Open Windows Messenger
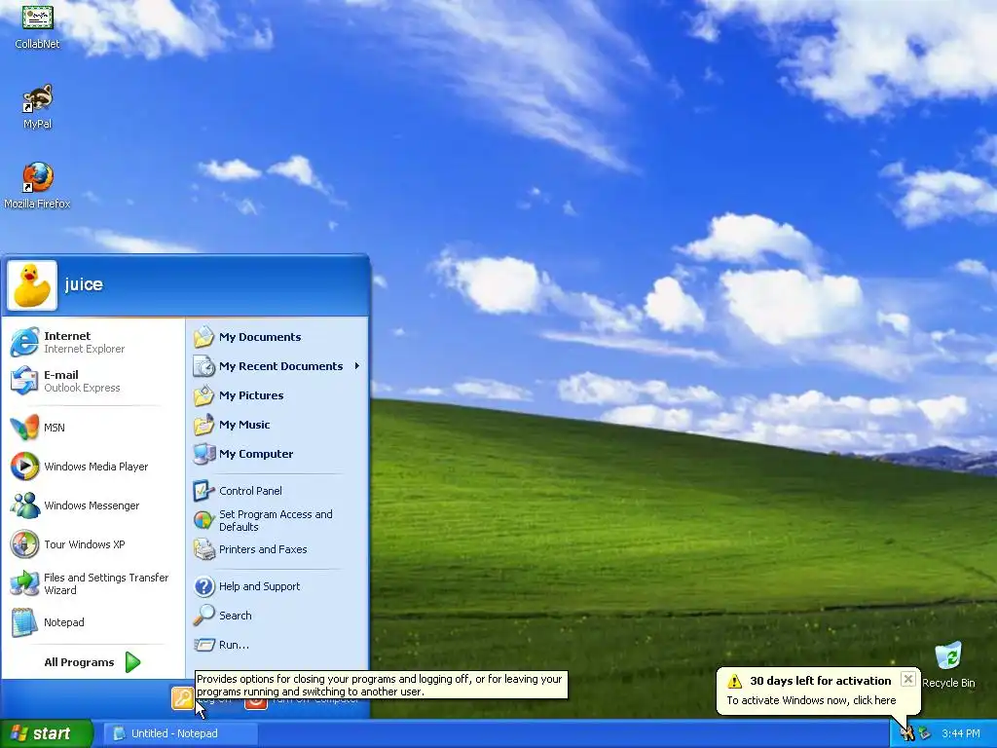 tap(93, 505)
